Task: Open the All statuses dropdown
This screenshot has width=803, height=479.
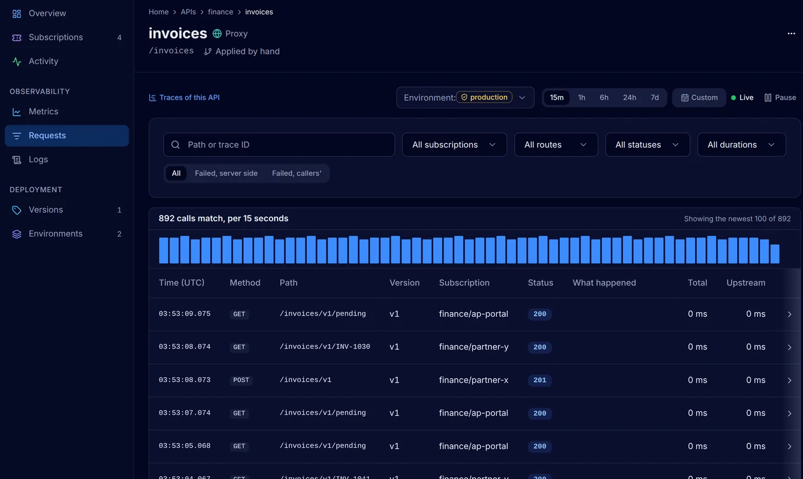Action: [x=648, y=145]
